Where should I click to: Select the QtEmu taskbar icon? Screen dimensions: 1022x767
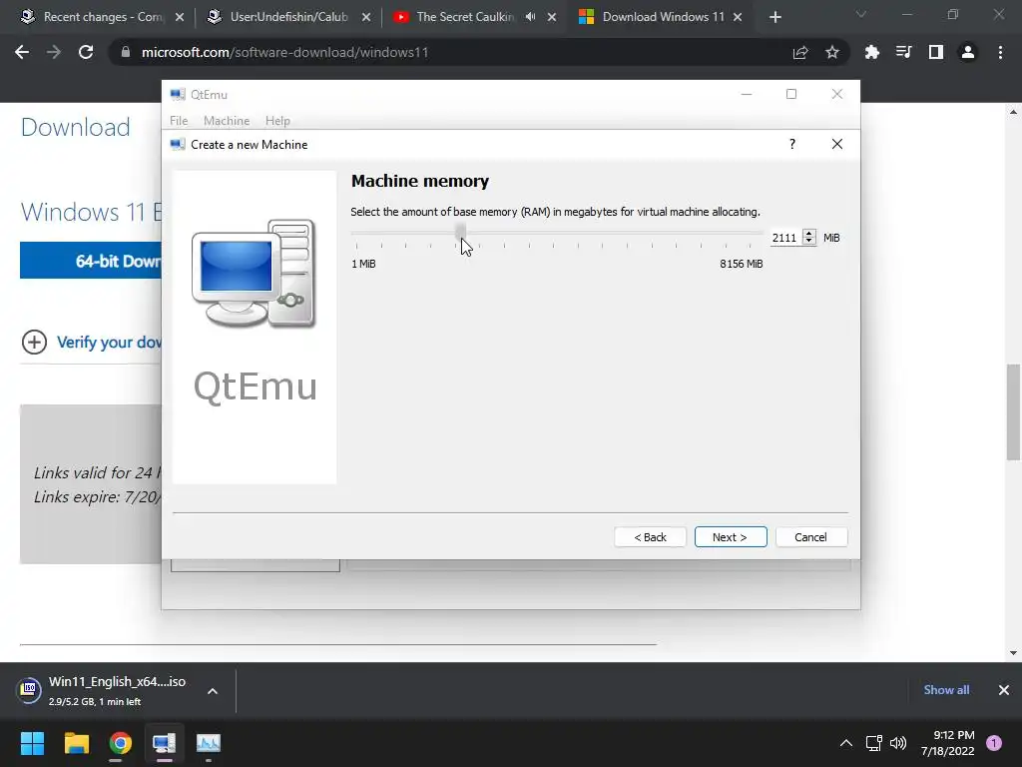click(x=165, y=743)
